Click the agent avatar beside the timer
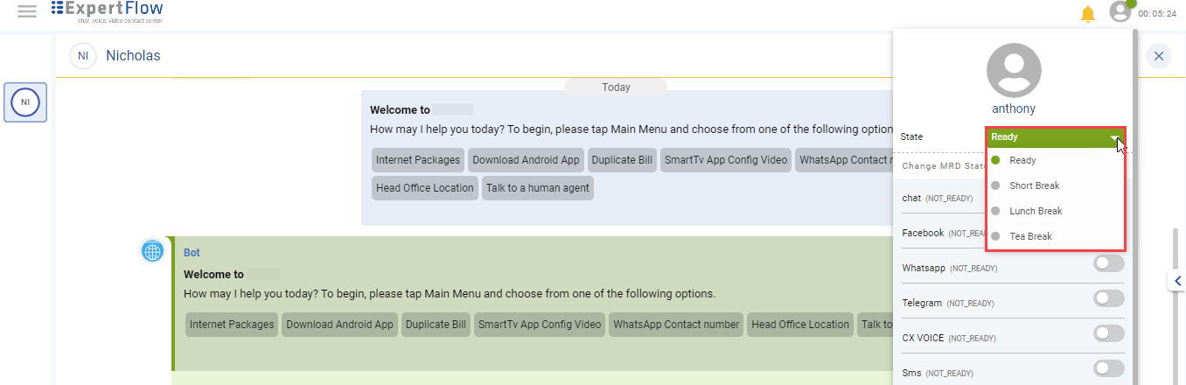This screenshot has height=385, width=1186. coord(1120,11)
